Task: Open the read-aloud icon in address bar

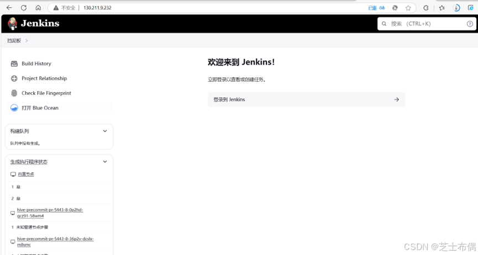Action: tap(382, 8)
